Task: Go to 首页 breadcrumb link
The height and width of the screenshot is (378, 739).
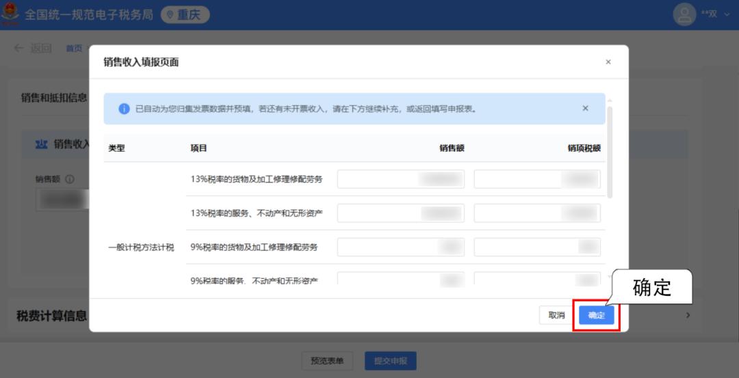Action: point(74,48)
